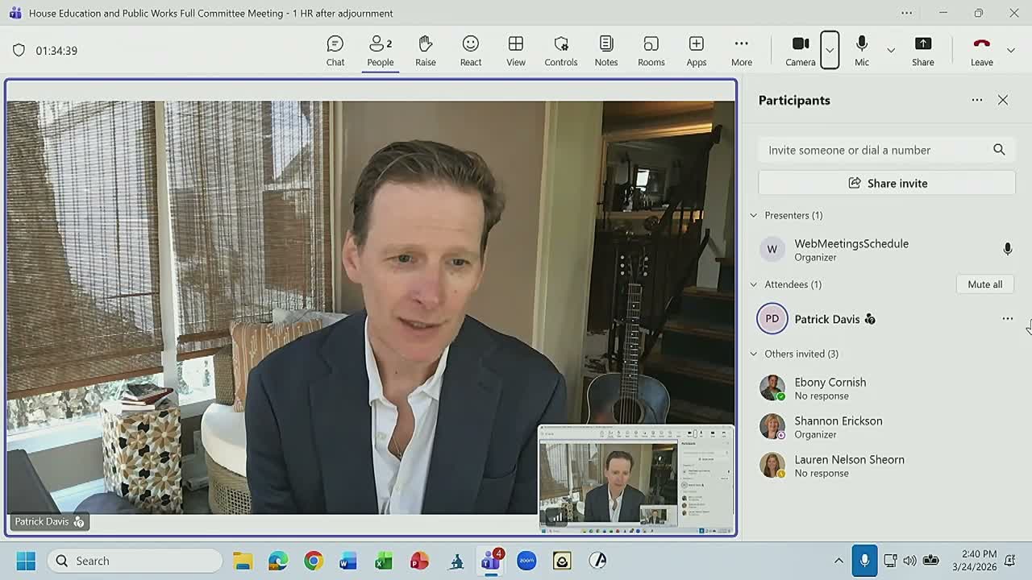
Task: Open the Apps menu
Action: coord(697,51)
